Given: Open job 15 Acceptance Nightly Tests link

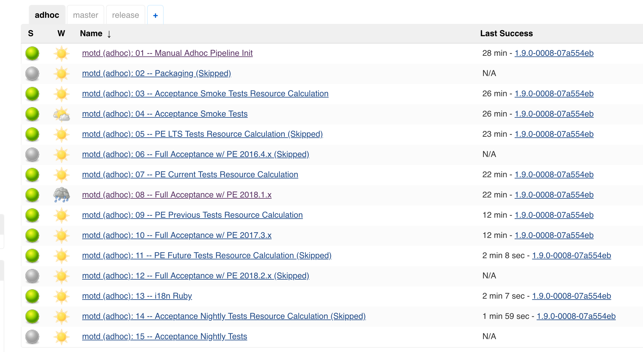Looking at the screenshot, I should [x=165, y=336].
